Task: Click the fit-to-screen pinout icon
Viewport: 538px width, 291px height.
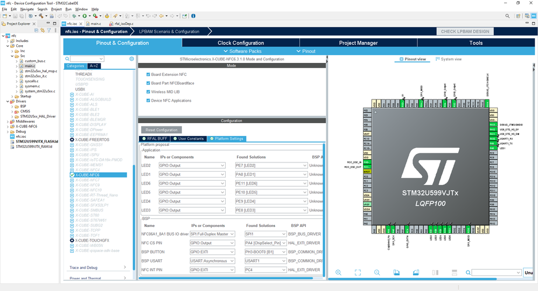Action: click(x=358, y=273)
